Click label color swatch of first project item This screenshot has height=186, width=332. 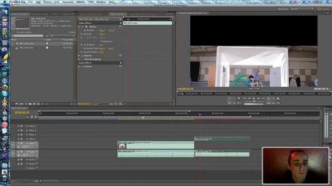pyautogui.click(x=47, y=43)
